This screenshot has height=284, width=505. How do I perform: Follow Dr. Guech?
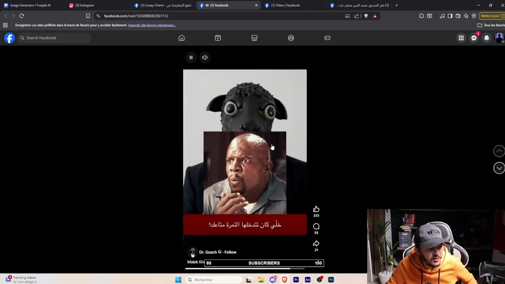pyautogui.click(x=230, y=252)
